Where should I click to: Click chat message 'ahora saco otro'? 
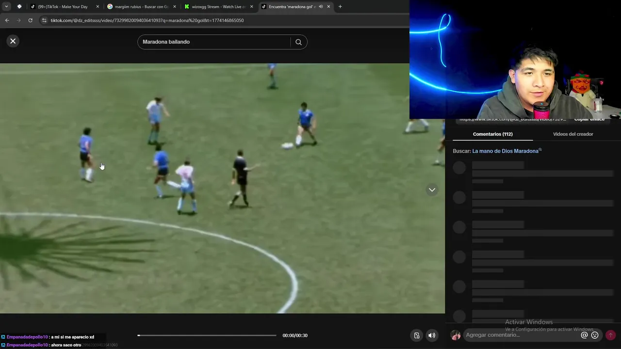coord(65,345)
